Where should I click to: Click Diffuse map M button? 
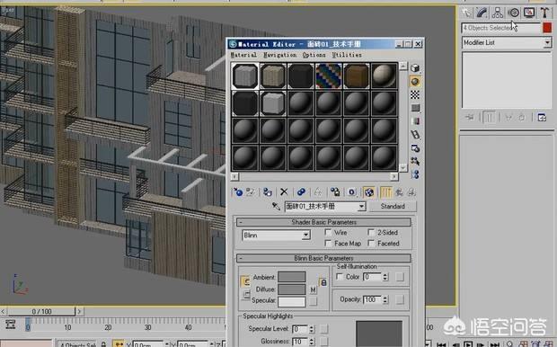click(x=313, y=289)
